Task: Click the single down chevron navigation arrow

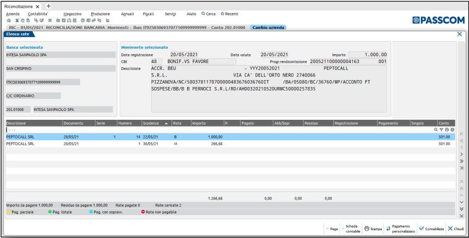Action: pyautogui.click(x=462, y=202)
